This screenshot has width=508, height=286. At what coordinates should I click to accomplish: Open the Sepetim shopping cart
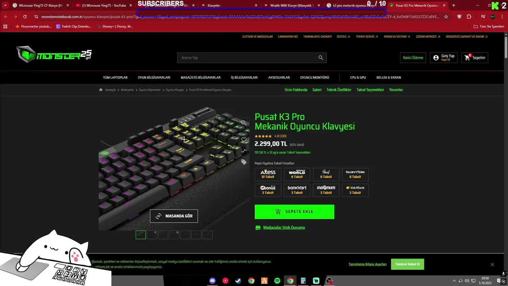tap(475, 58)
